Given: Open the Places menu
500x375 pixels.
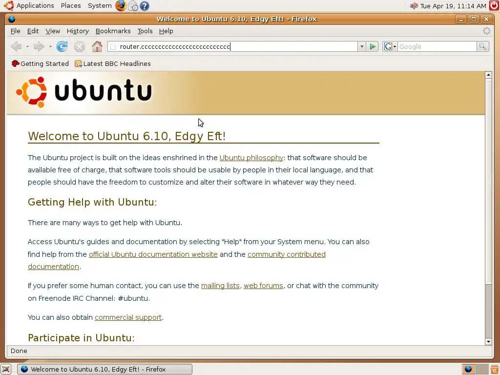Looking at the screenshot, I should pyautogui.click(x=71, y=6).
